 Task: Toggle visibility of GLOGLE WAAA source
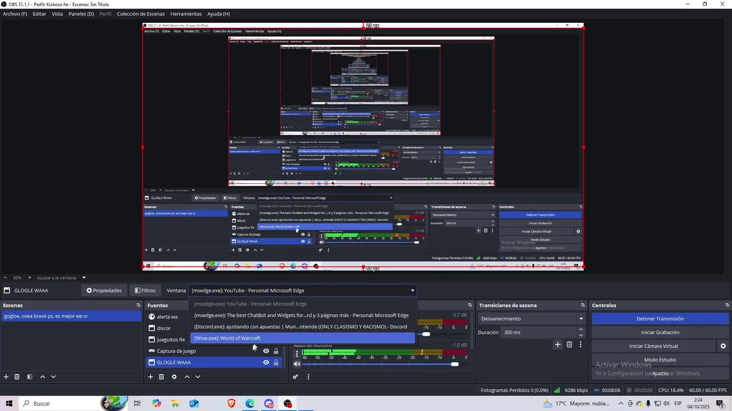(266, 362)
